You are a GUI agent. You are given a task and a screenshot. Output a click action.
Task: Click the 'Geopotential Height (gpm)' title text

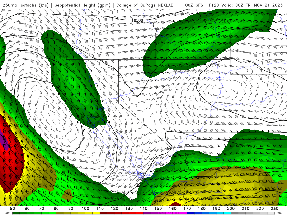pos(83,5)
